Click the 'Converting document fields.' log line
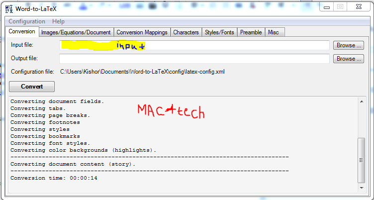This screenshot has width=374, height=200. coord(57,101)
